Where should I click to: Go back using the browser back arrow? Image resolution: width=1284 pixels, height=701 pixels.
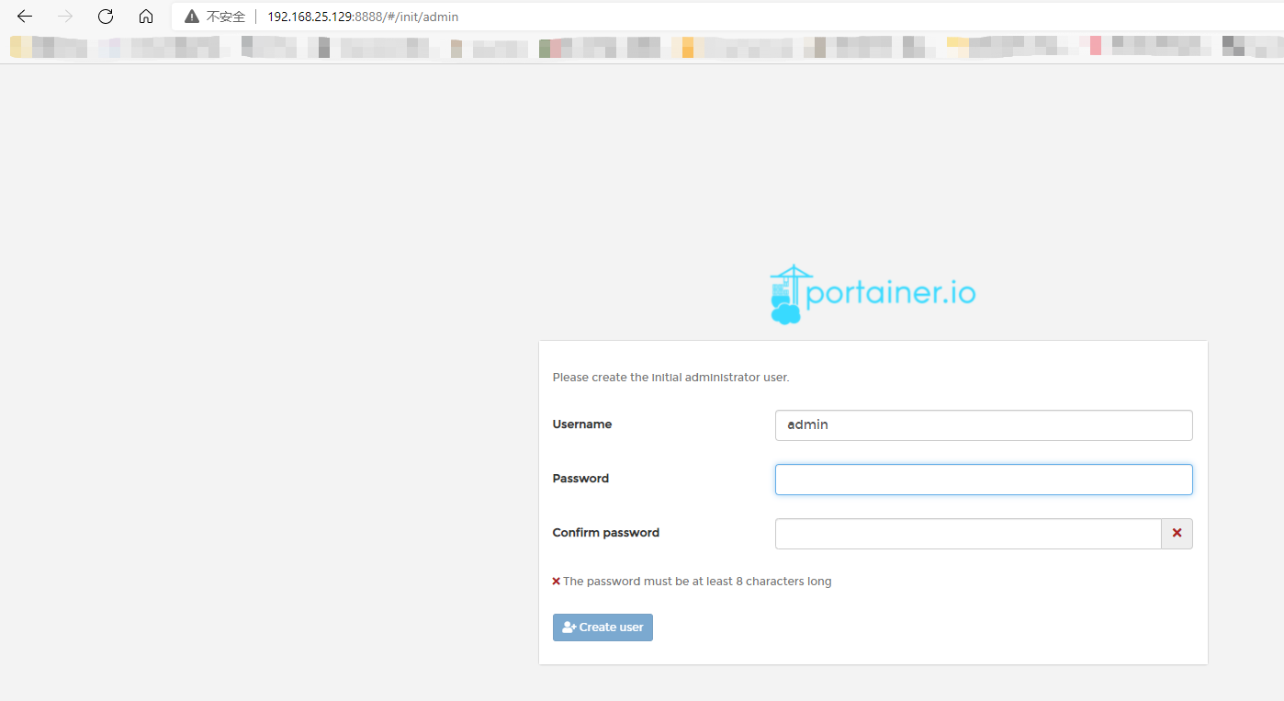tap(25, 17)
